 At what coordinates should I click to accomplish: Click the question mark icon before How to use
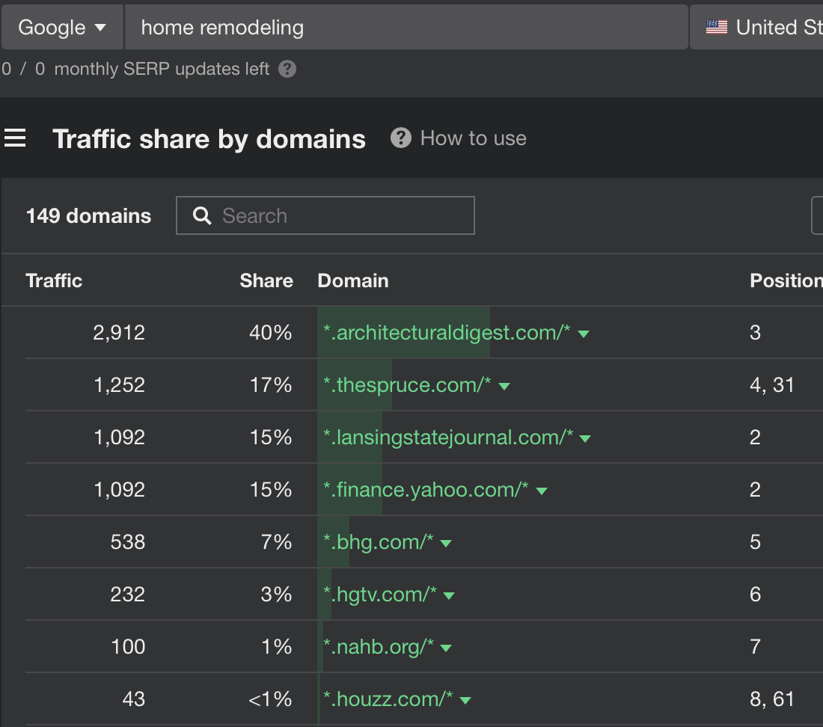pyautogui.click(x=401, y=138)
